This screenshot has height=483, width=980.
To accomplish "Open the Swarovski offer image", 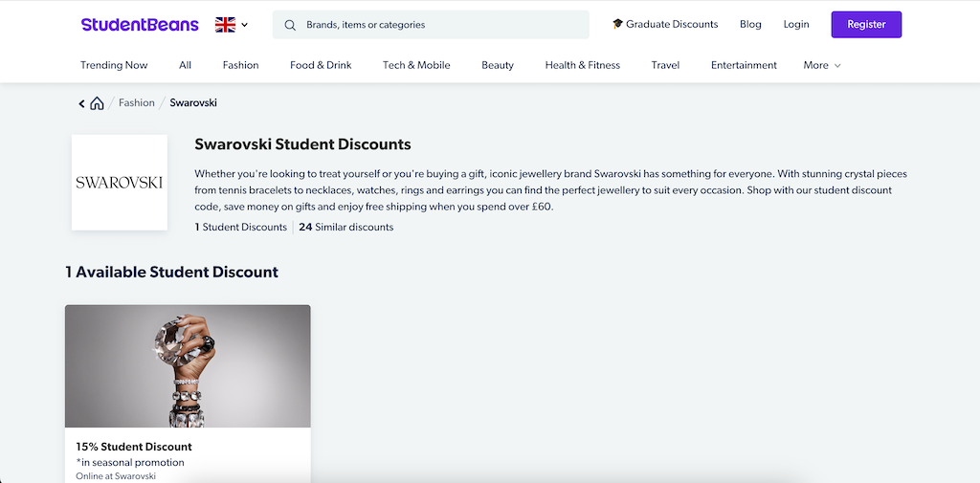I will pos(188,366).
